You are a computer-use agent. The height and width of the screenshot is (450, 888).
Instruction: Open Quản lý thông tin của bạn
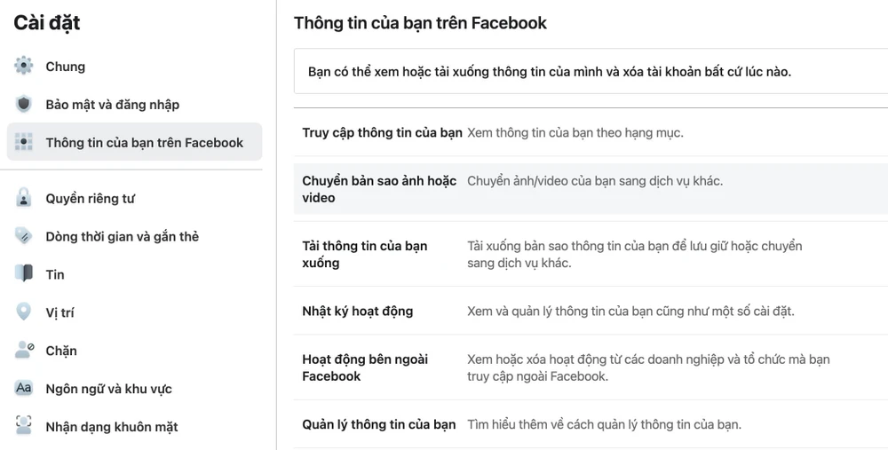pos(378,424)
